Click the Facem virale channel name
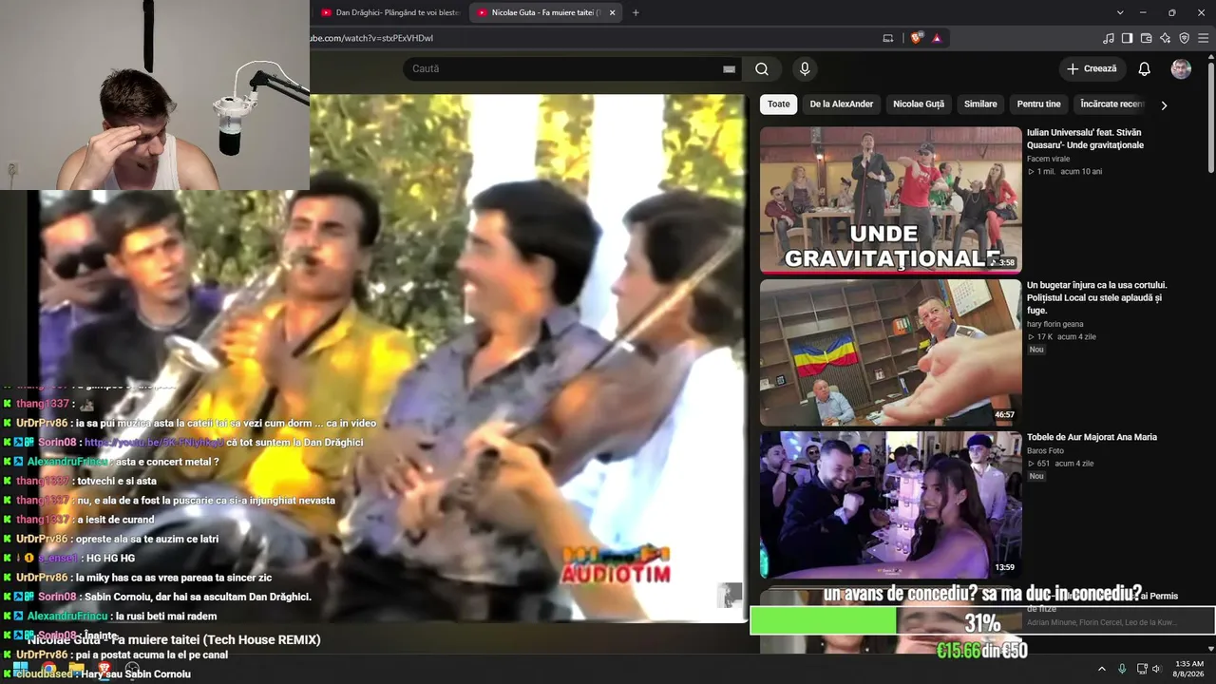The height and width of the screenshot is (684, 1216). 1048,159
